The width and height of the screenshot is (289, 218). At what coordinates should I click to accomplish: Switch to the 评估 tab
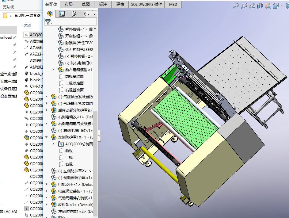click(120, 4)
